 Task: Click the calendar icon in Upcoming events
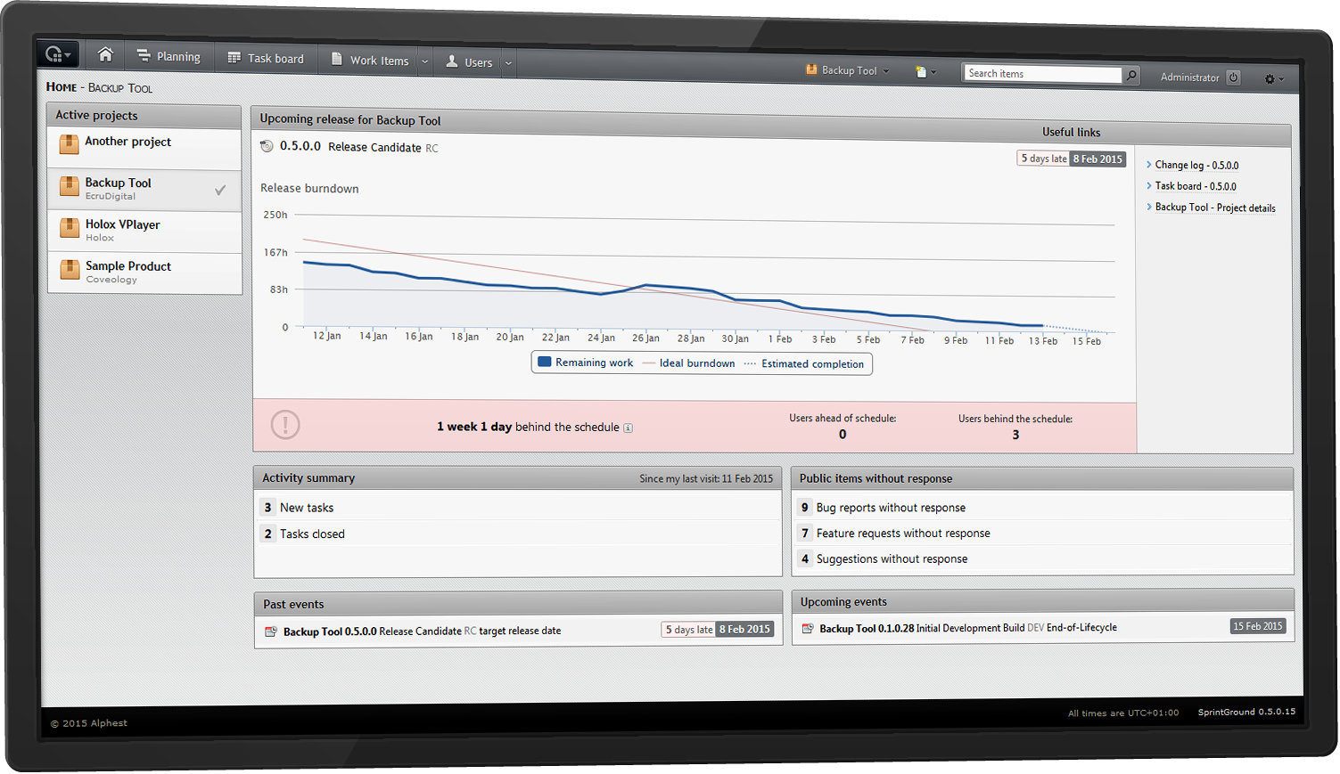tap(808, 629)
